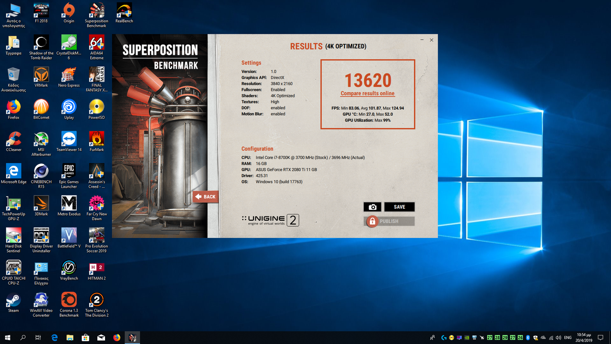Click the Bluetooth tray icon
This screenshot has height=344, width=611.
tap(528, 338)
